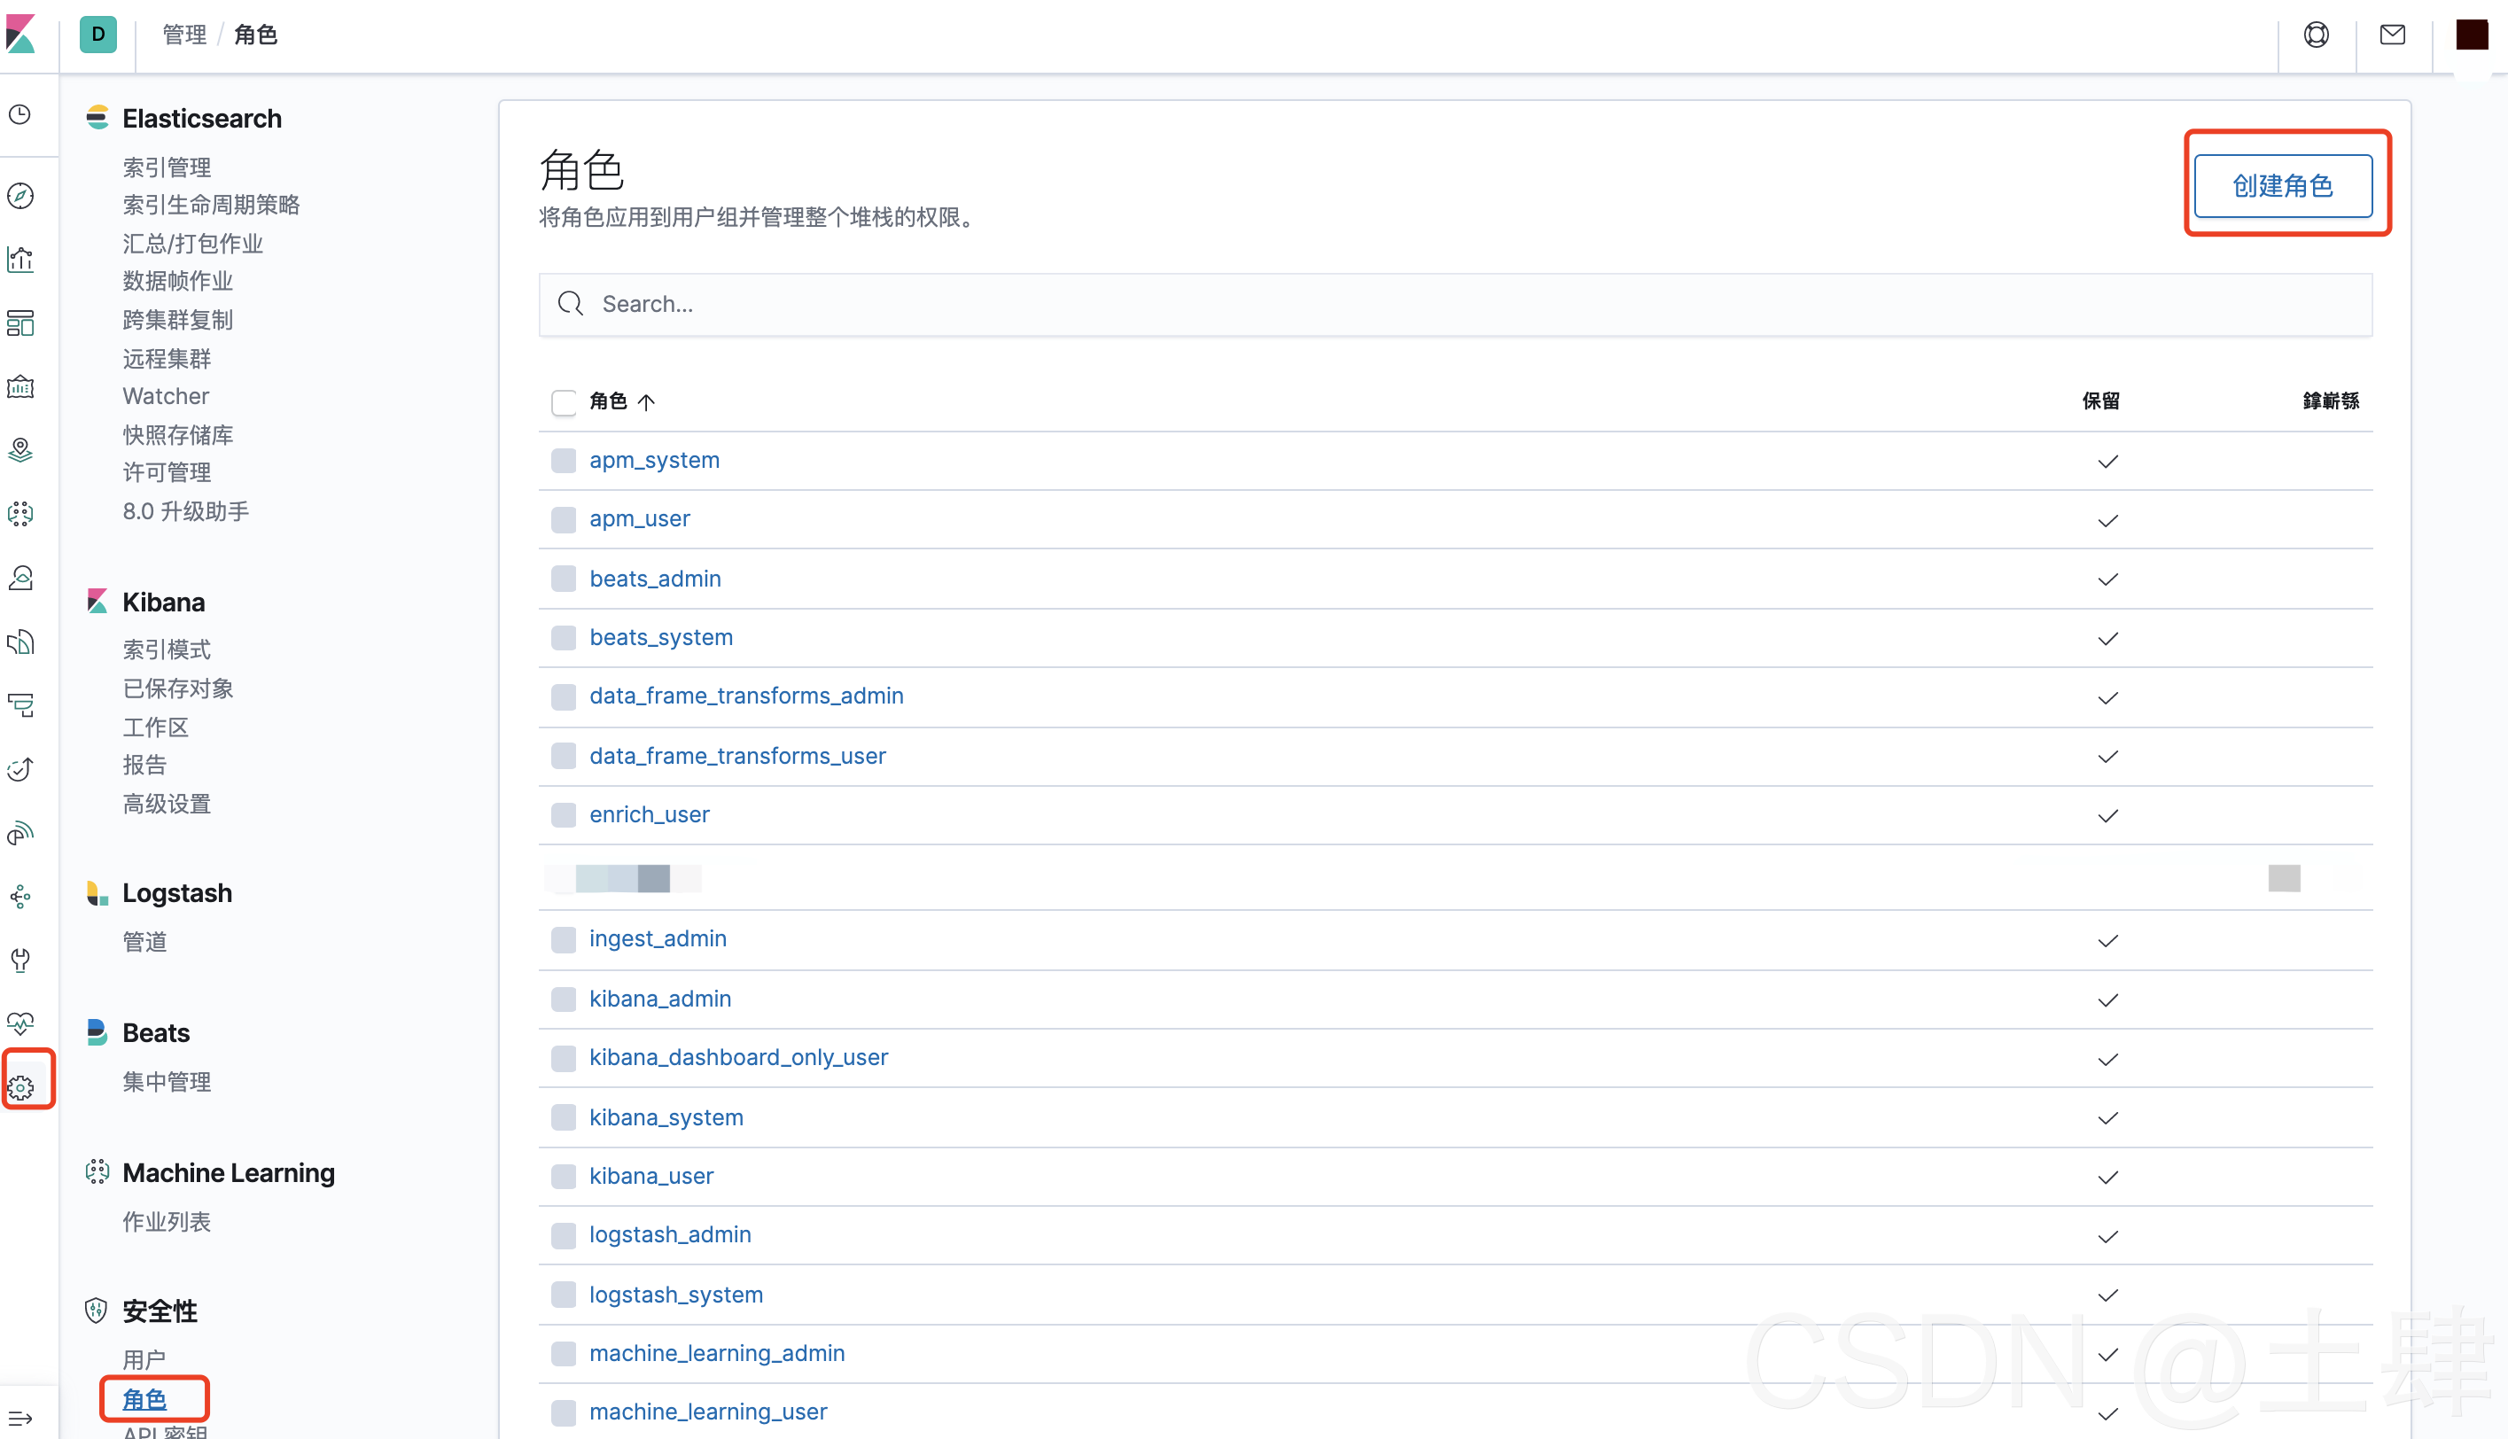The image size is (2508, 1439).
Task: Open 快照存储库 menu item
Action: pos(178,435)
